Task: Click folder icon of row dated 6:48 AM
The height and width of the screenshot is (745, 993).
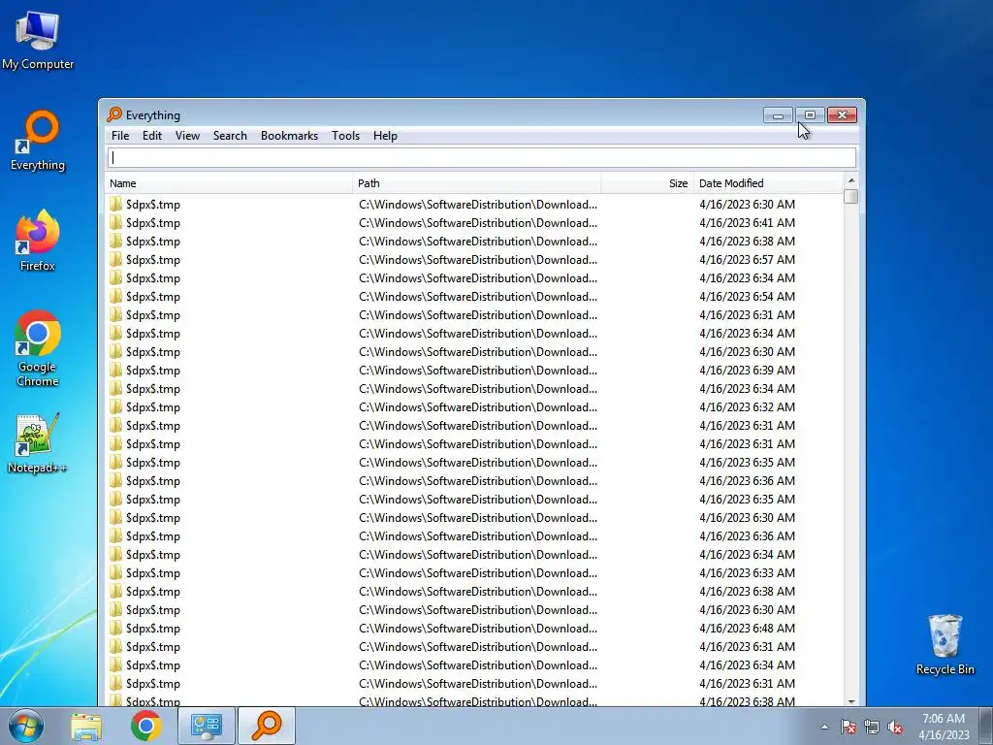Action: 116,629
